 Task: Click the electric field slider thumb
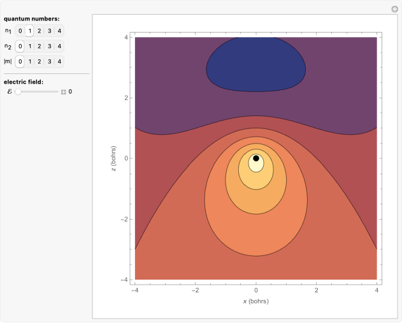(x=18, y=92)
